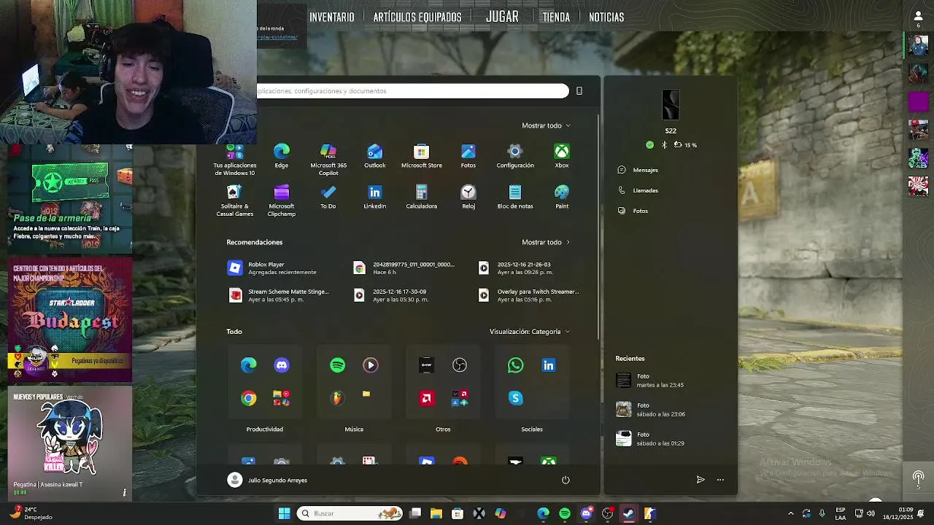Click the Start menu search field
Image resolution: width=934 pixels, height=525 pixels.
412,91
